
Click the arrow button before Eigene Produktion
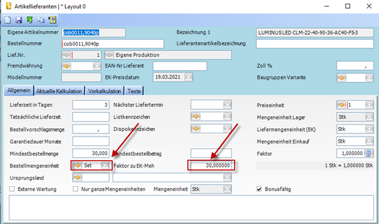(x=110, y=55)
